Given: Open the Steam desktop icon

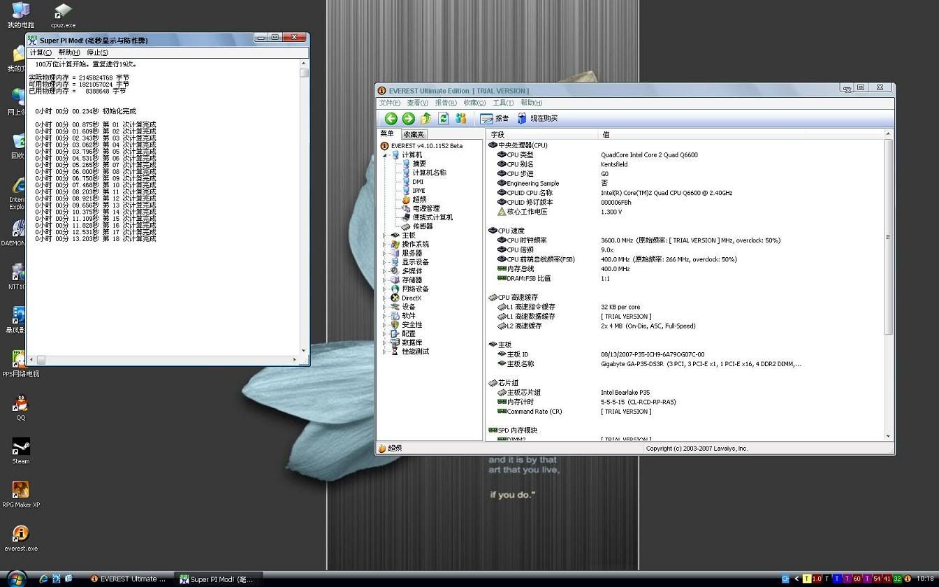Looking at the screenshot, I should click(21, 447).
